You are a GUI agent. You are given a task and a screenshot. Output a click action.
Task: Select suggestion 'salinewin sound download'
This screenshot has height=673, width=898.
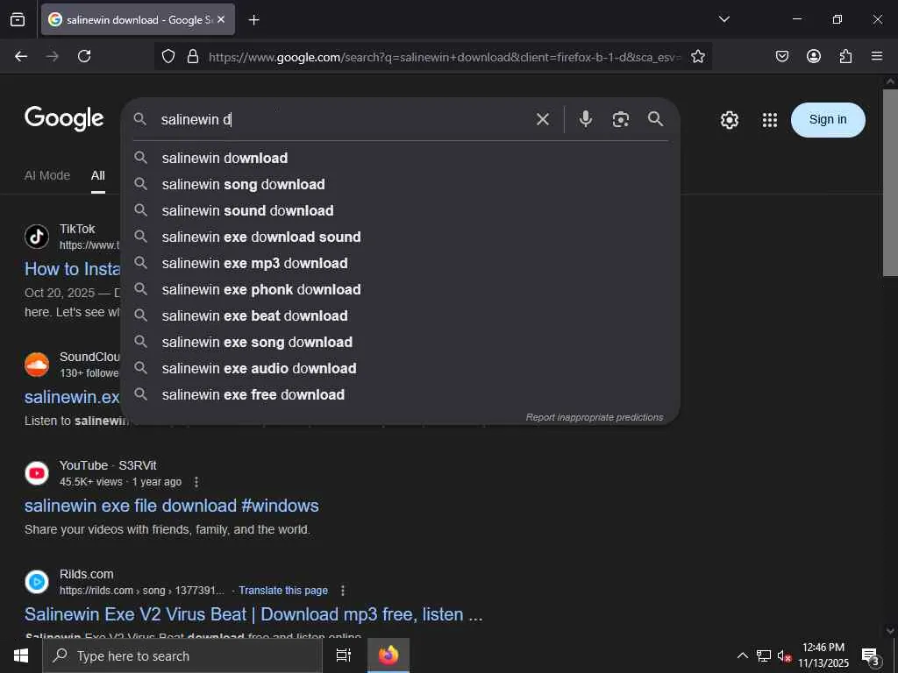tap(400, 210)
